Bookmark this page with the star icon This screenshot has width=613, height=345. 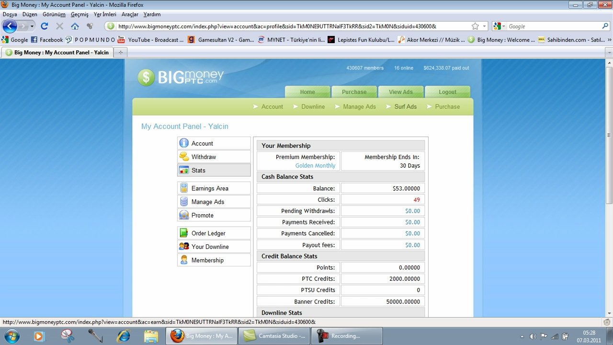click(475, 26)
